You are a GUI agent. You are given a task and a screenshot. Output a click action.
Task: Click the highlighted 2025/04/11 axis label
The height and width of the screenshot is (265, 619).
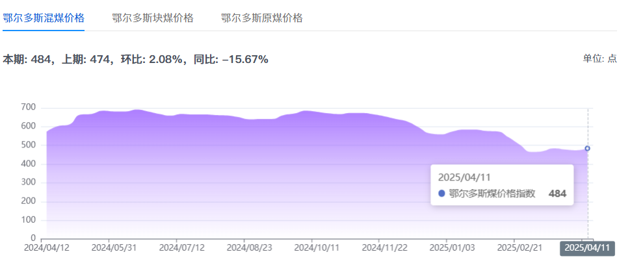[587, 248]
